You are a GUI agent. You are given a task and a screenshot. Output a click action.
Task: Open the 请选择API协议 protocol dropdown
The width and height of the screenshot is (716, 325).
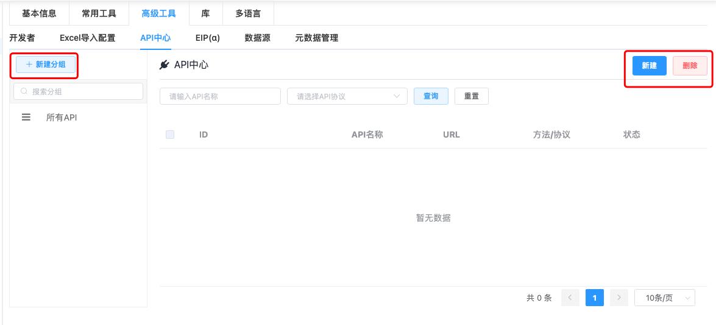coord(347,96)
